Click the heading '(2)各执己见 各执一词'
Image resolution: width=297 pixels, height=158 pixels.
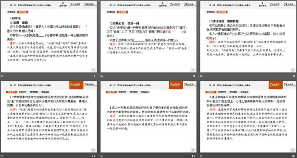(124, 23)
